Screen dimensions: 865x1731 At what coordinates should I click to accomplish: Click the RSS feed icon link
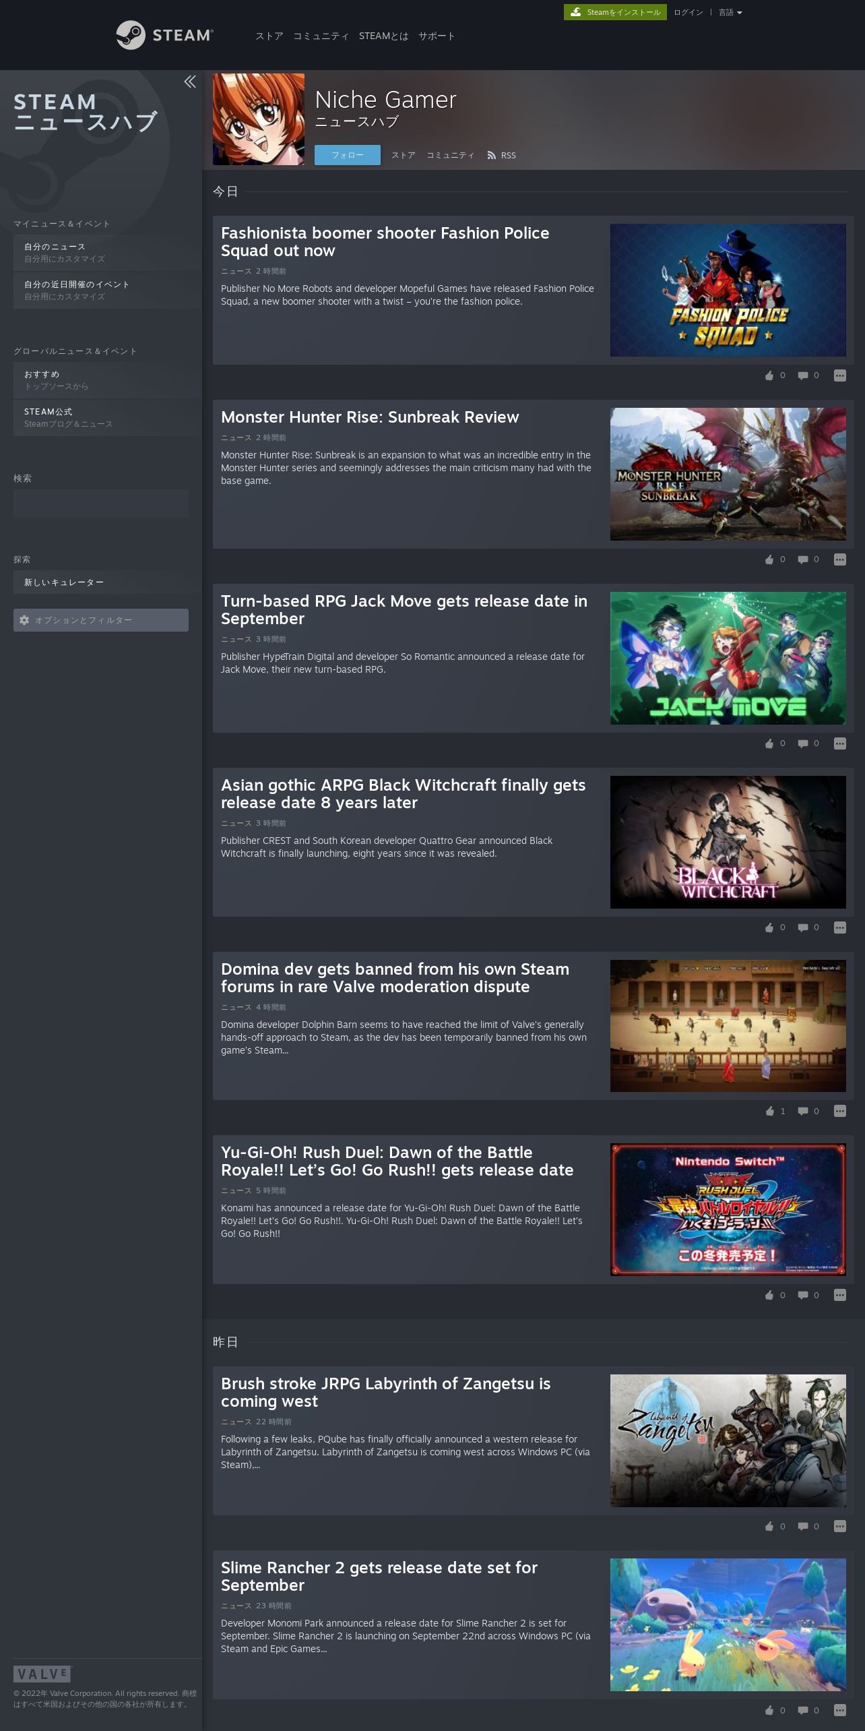click(x=501, y=156)
